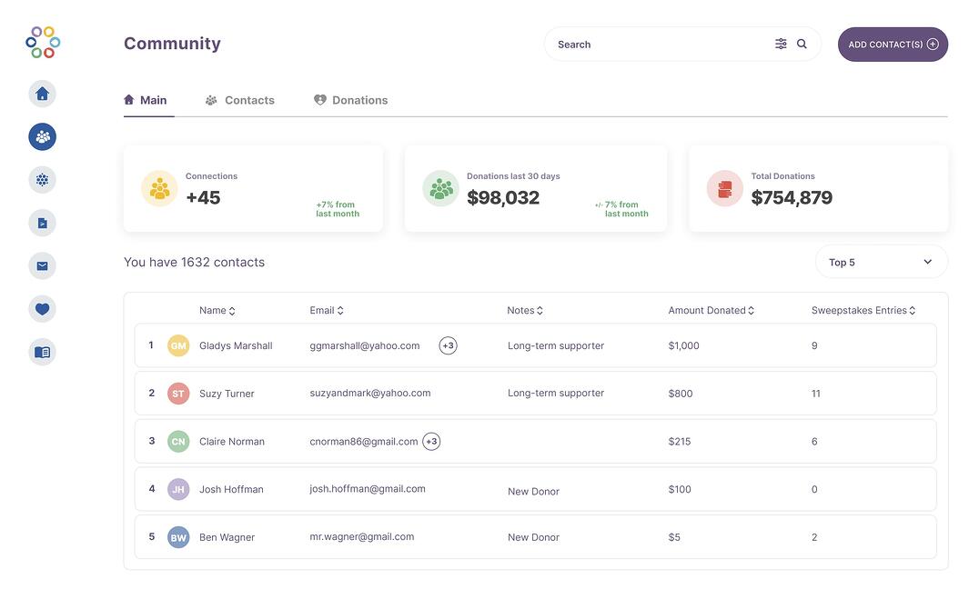Image resolution: width=979 pixels, height=599 pixels.
Task: Click the CN avatar for Claire Norman
Action: [x=178, y=441]
